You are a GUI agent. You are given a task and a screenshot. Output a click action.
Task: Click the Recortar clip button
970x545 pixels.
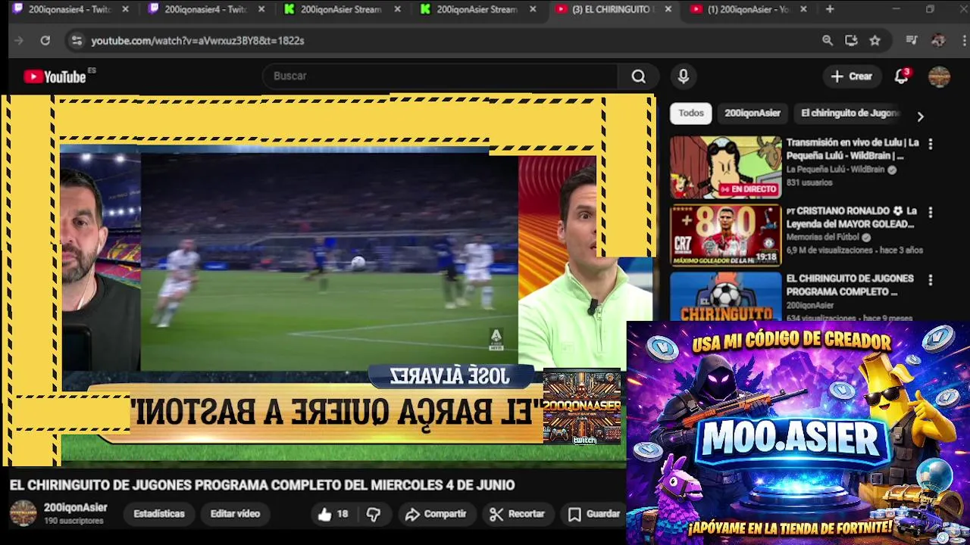pos(518,514)
